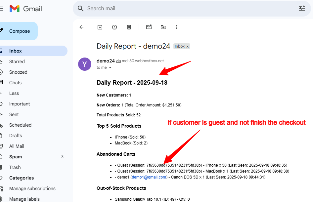Screen dimensions: 313x202
Task: Open the Spam folder
Action: 16,157
